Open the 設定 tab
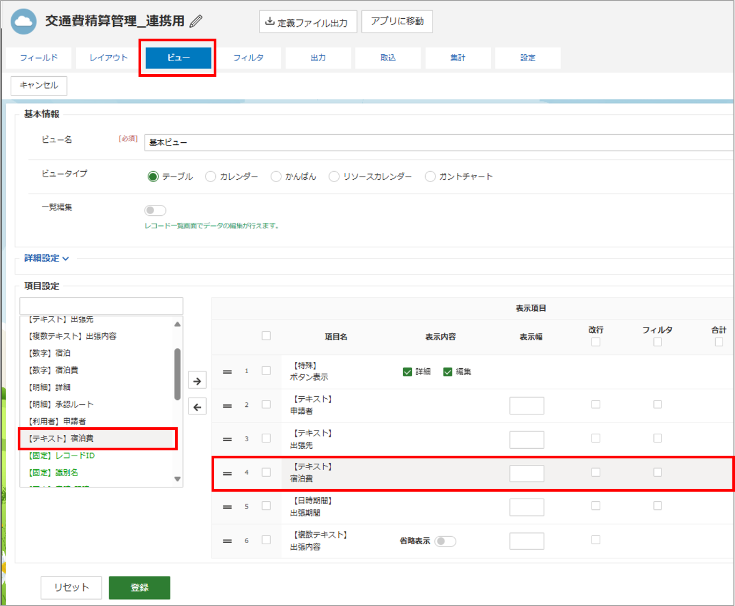 tap(528, 58)
